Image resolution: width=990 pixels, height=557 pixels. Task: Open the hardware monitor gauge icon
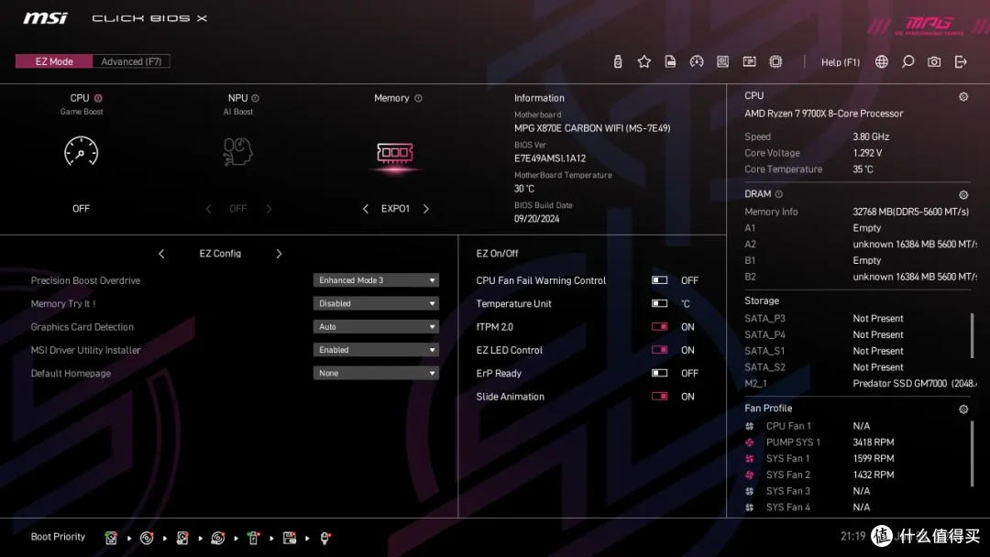coord(697,61)
